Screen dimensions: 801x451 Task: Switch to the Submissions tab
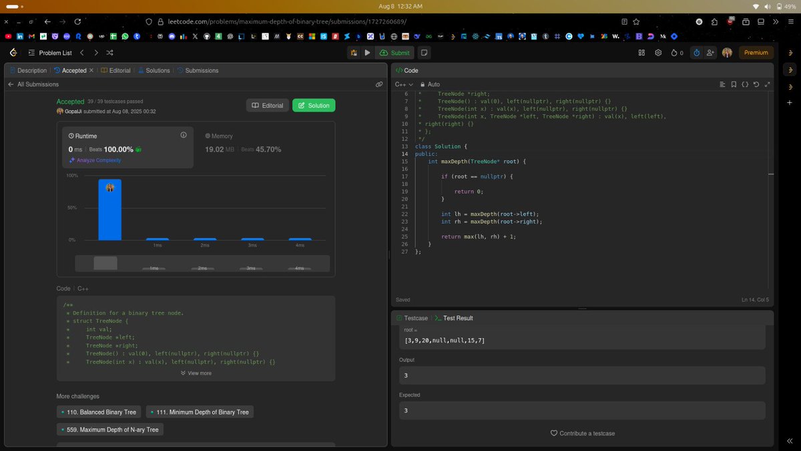pyautogui.click(x=198, y=70)
